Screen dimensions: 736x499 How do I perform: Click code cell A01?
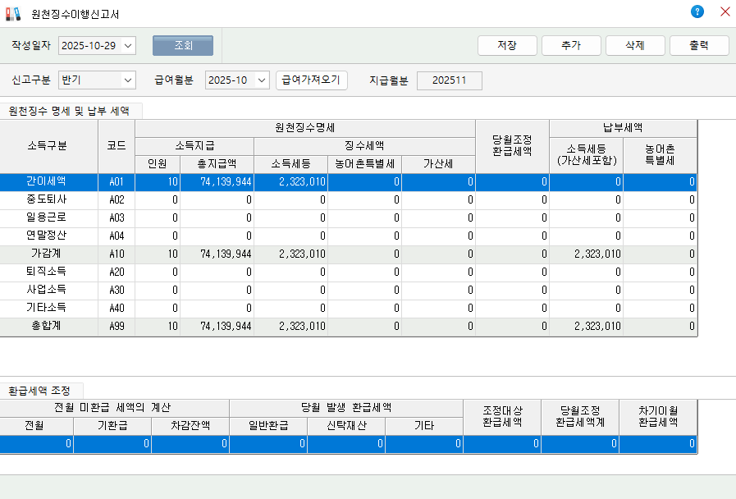[117, 181]
